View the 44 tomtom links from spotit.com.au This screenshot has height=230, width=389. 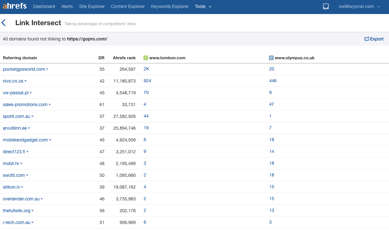pos(146,116)
